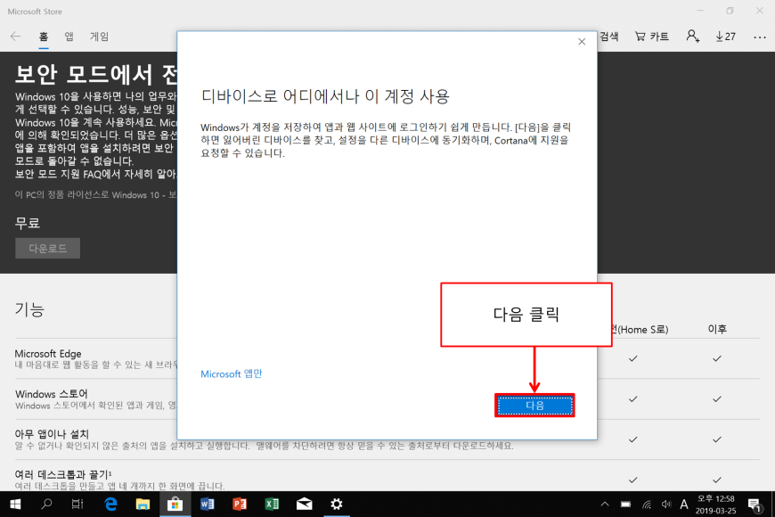Click the dialog heading '디바이스로 어디에서나 이 계정 사용'
Viewport: 775px width, 517px height.
pyautogui.click(x=325, y=96)
